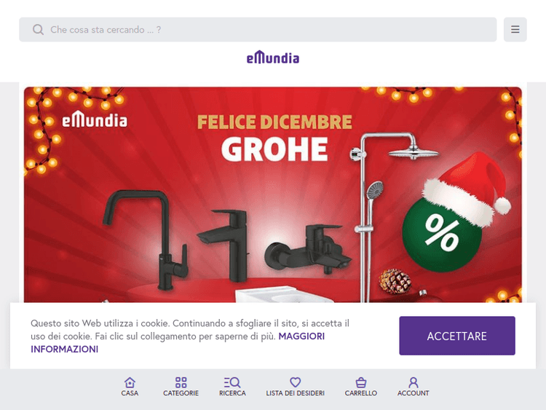546x410 pixels.
Task: Click the magnifying glass search icon
Action: (38, 30)
